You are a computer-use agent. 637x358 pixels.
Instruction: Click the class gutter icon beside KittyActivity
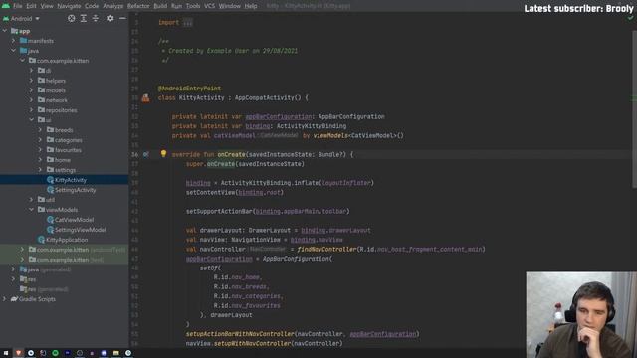click(x=145, y=97)
